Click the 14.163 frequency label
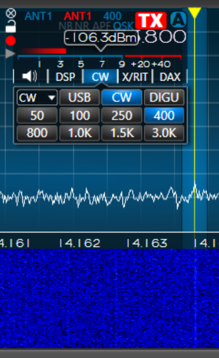The image size is (219, 358). tap(147, 244)
